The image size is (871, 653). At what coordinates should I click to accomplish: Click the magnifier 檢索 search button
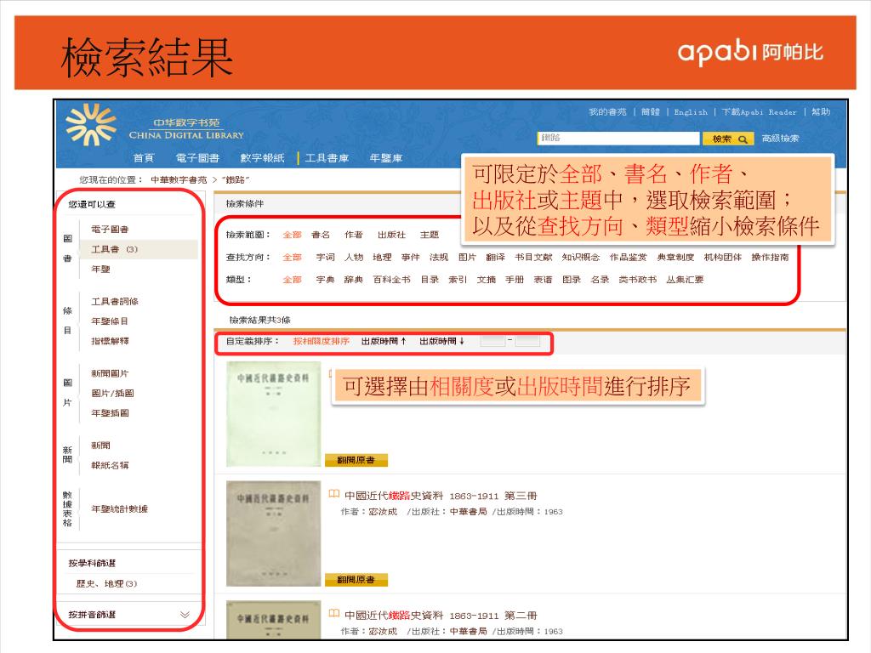coord(728,139)
